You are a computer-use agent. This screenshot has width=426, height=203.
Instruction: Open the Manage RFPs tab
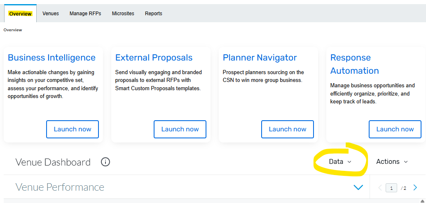tap(85, 14)
